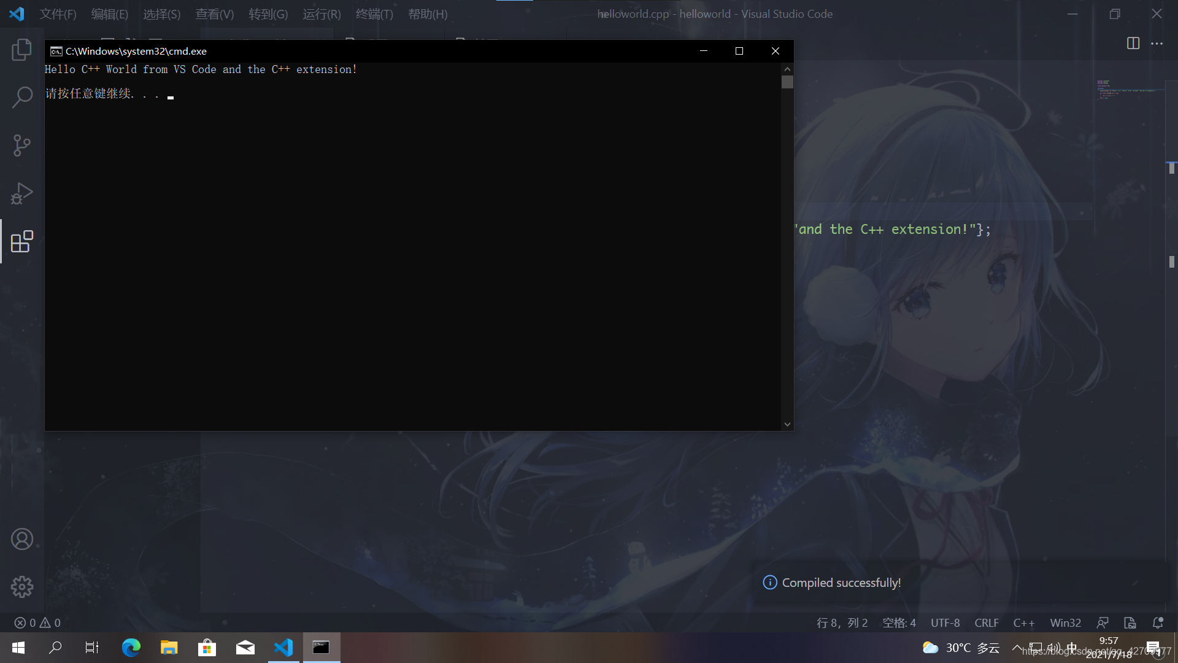
Task: Open the Accounts icon in sidebar
Action: point(21,539)
